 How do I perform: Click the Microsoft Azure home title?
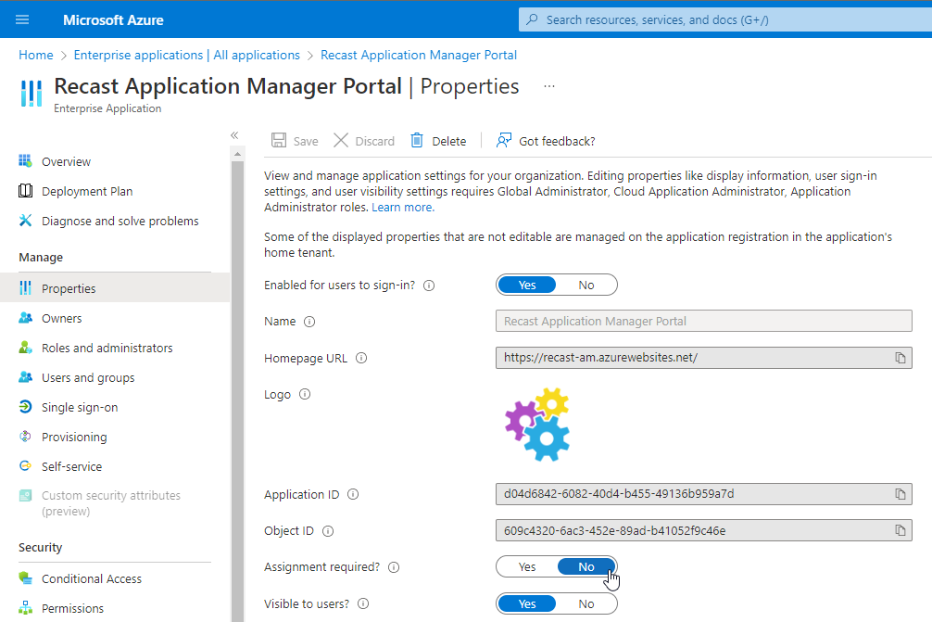pos(113,20)
